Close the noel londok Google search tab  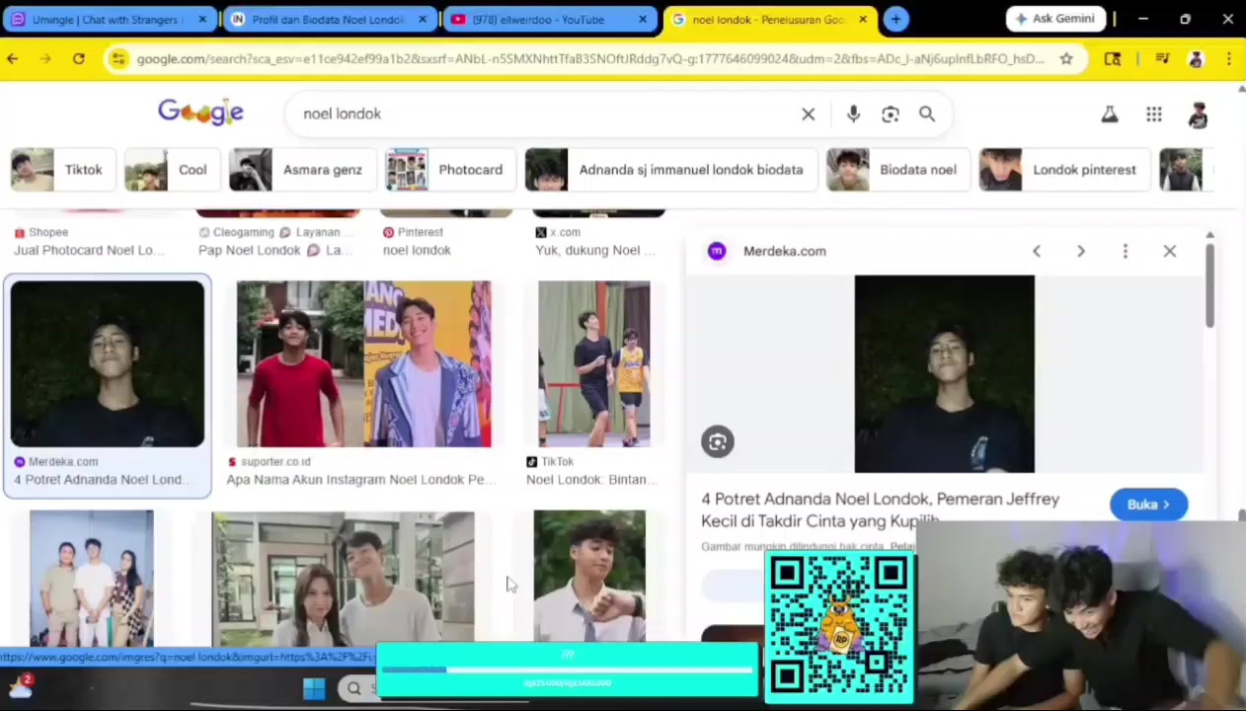[x=863, y=20]
